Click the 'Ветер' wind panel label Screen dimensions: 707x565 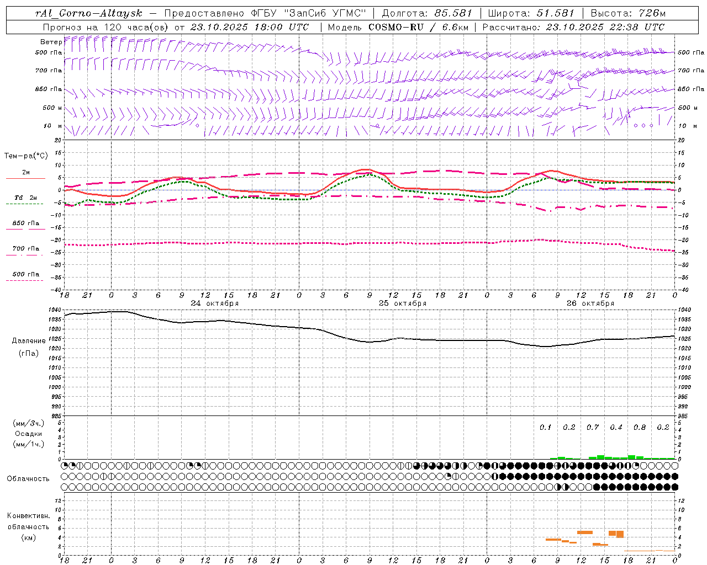(51, 42)
